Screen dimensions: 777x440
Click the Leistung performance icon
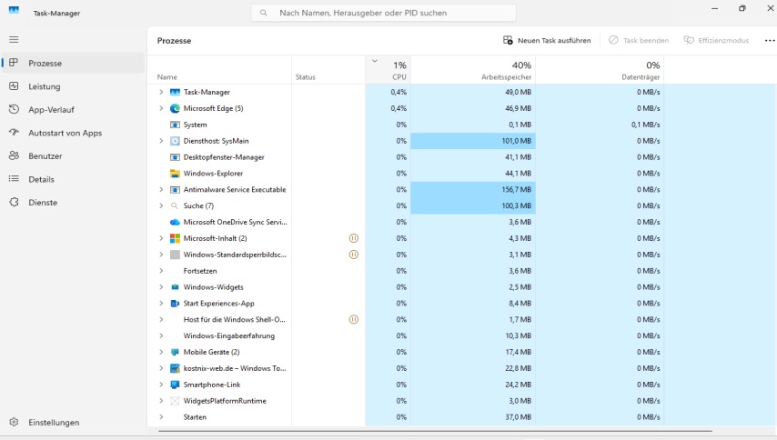14,86
